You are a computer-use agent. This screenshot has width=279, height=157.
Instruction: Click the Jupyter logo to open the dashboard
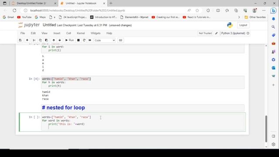tap(29, 25)
